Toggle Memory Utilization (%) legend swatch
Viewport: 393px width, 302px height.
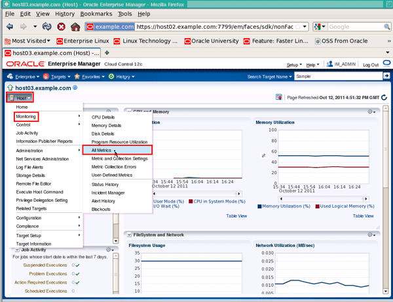(259, 206)
